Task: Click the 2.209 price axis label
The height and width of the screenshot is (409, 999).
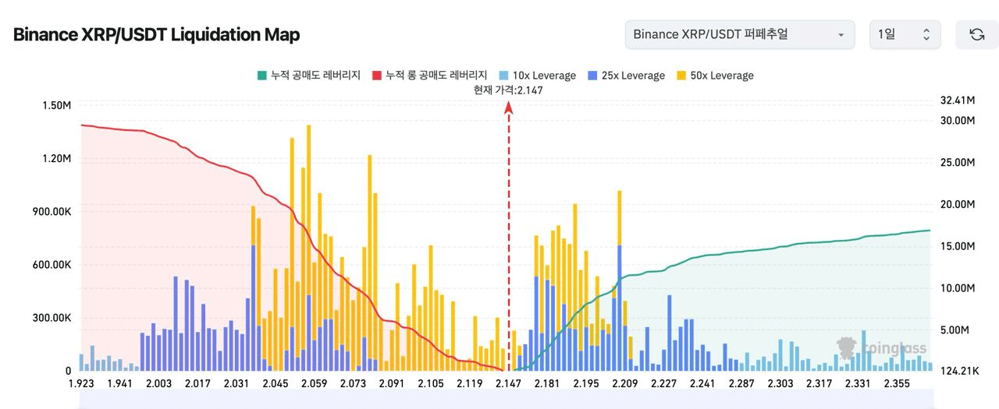Action: [x=625, y=383]
